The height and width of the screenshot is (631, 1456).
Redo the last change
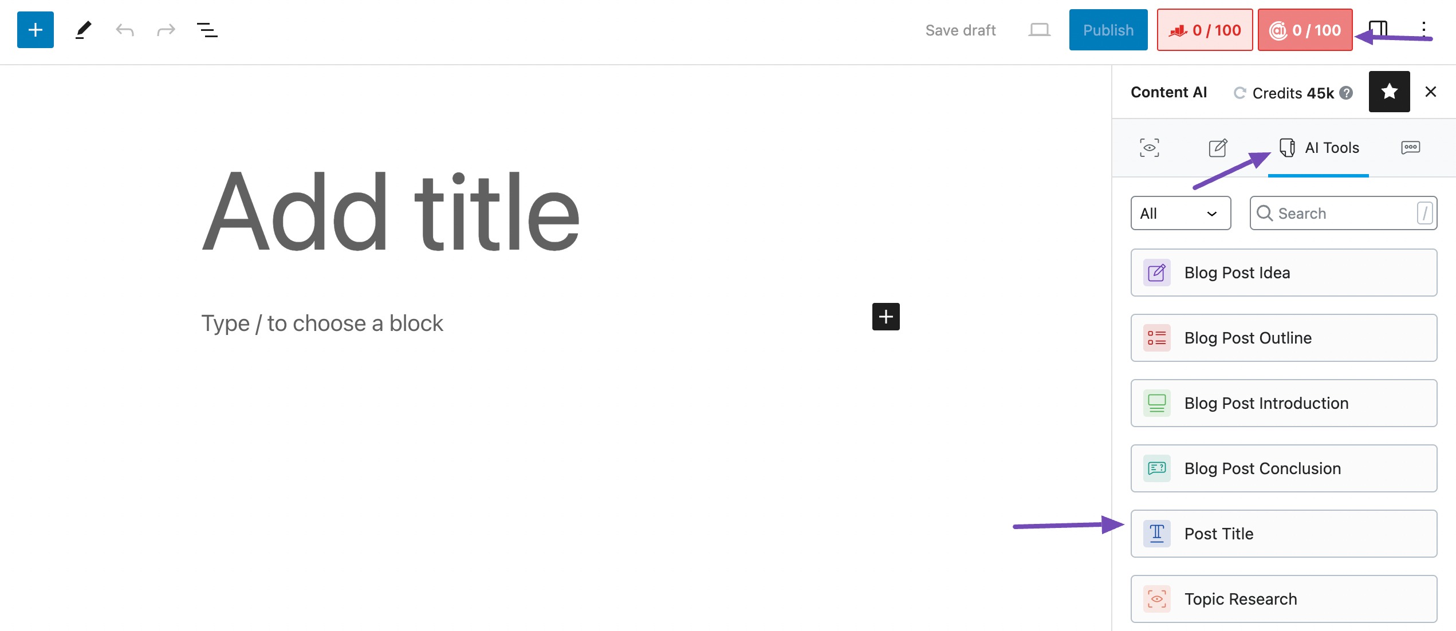tap(166, 30)
